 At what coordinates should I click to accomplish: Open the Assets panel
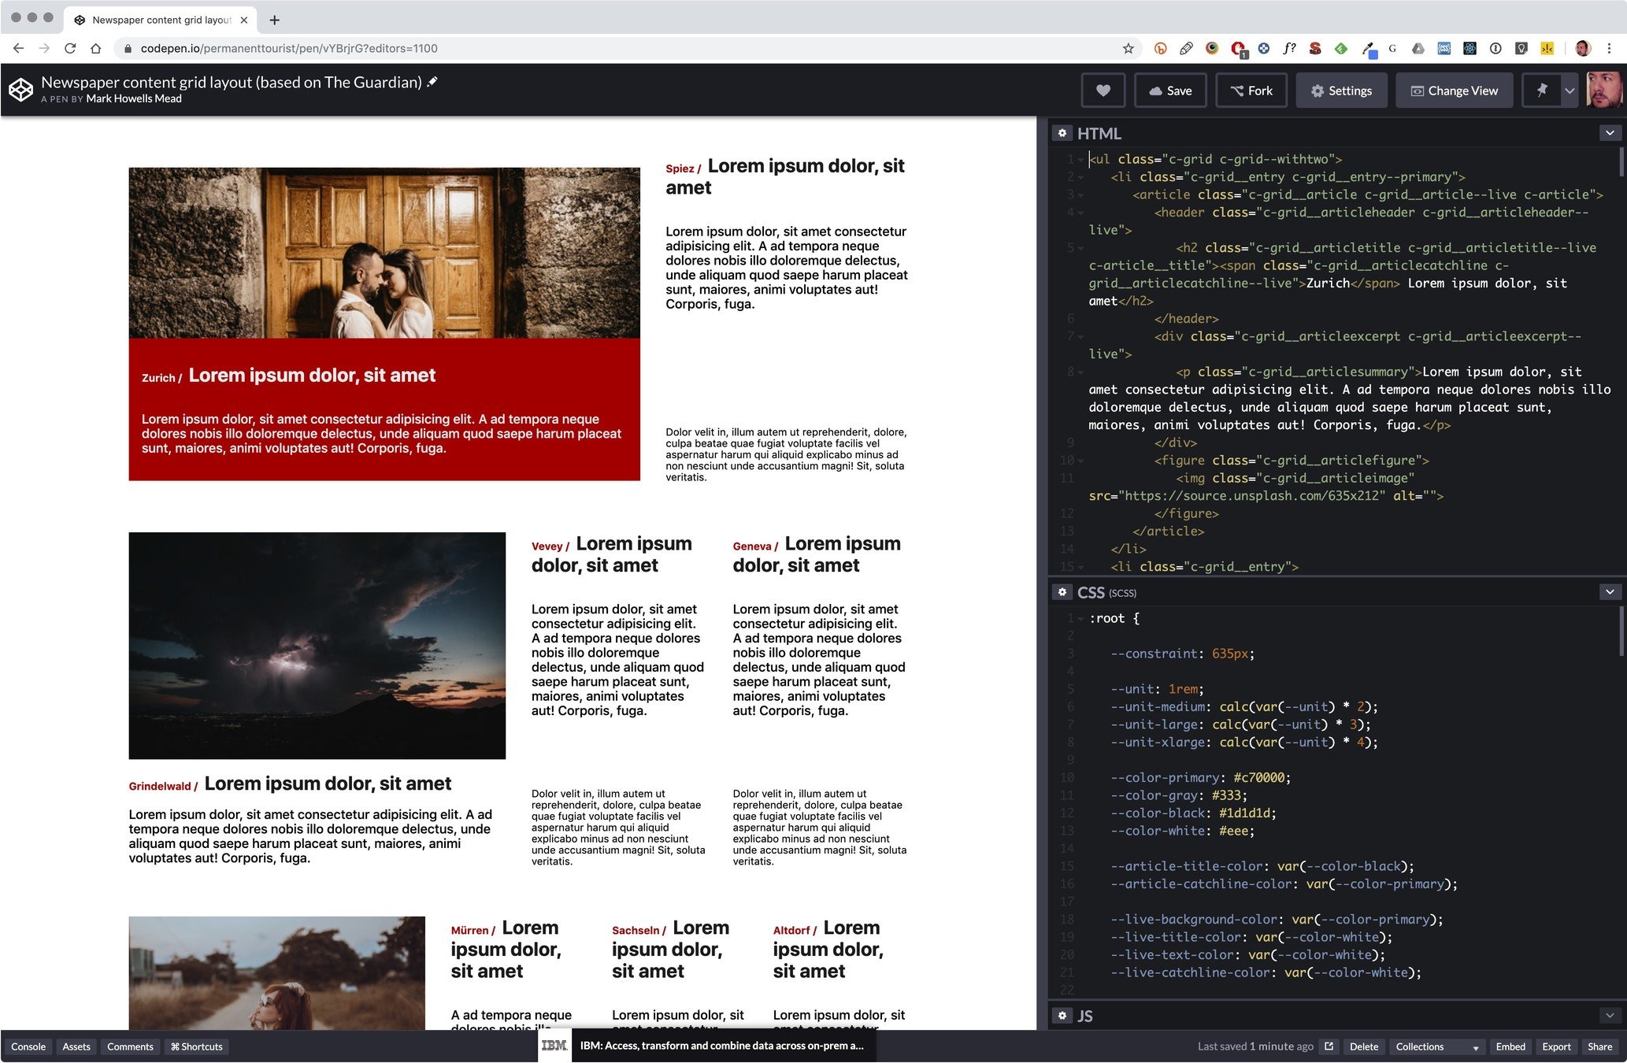76,1046
